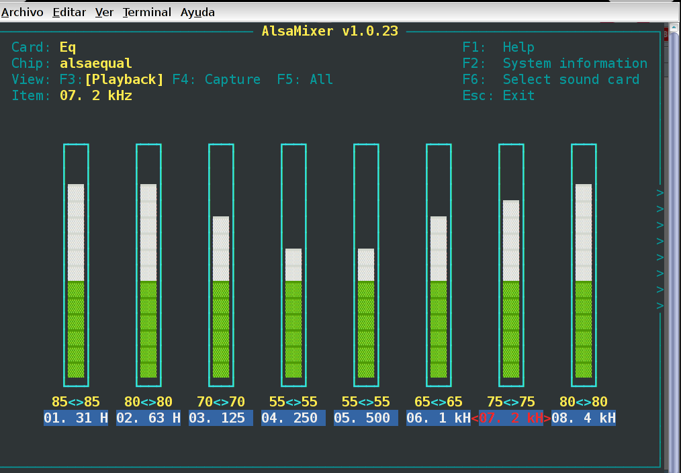Image resolution: width=681 pixels, height=473 pixels.
Task: Open the Editar menu
Action: [69, 12]
